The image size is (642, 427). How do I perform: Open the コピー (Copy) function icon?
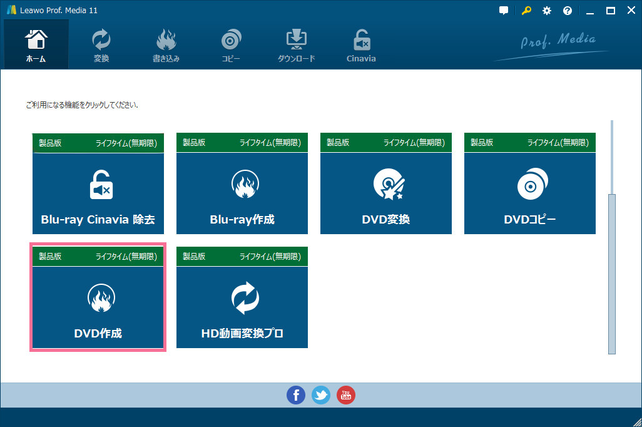231,44
